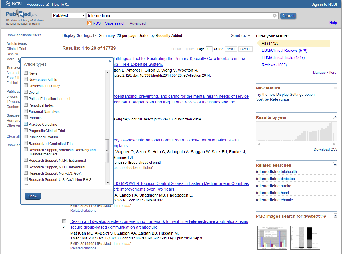Click the right arrow of year chart

click(334, 144)
